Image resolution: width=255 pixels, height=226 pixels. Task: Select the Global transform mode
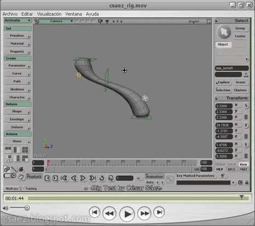click(221, 164)
